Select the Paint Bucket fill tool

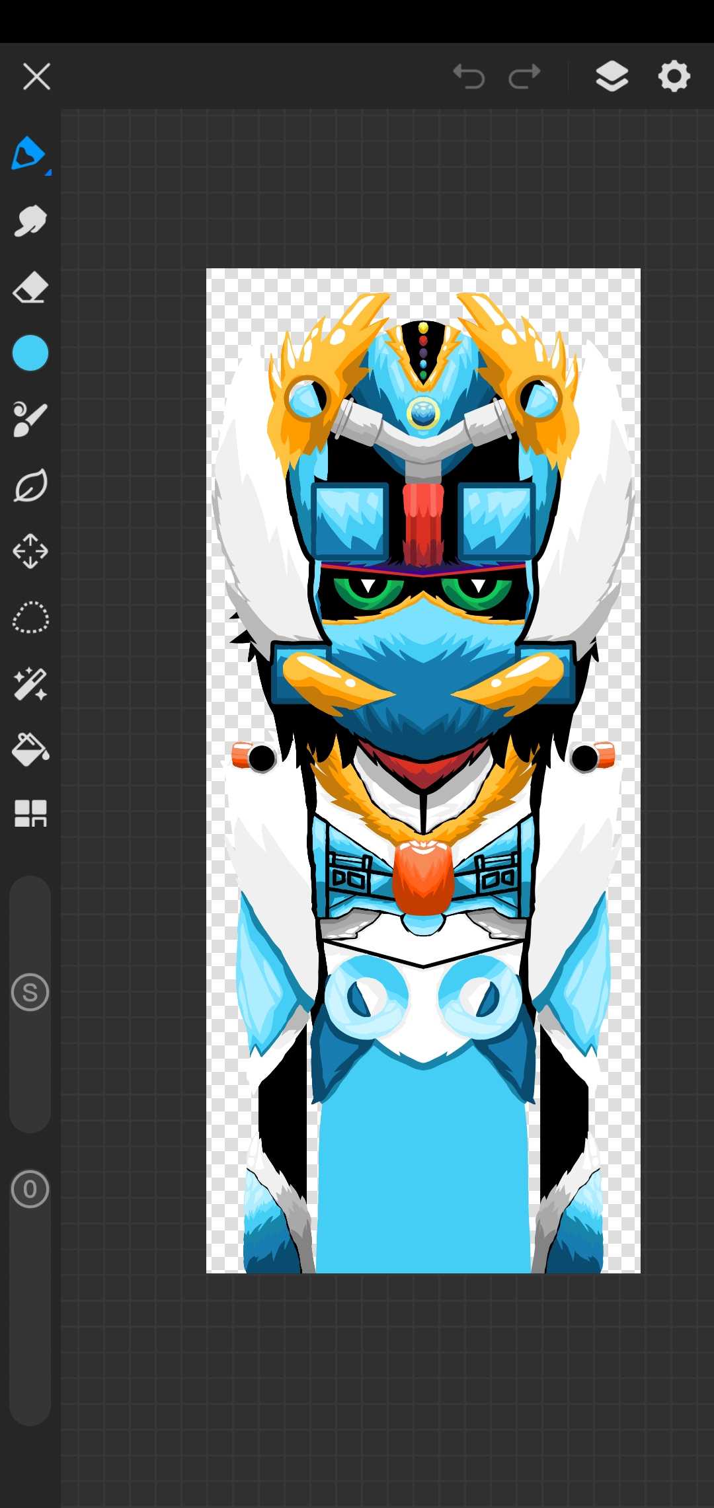tap(30, 749)
